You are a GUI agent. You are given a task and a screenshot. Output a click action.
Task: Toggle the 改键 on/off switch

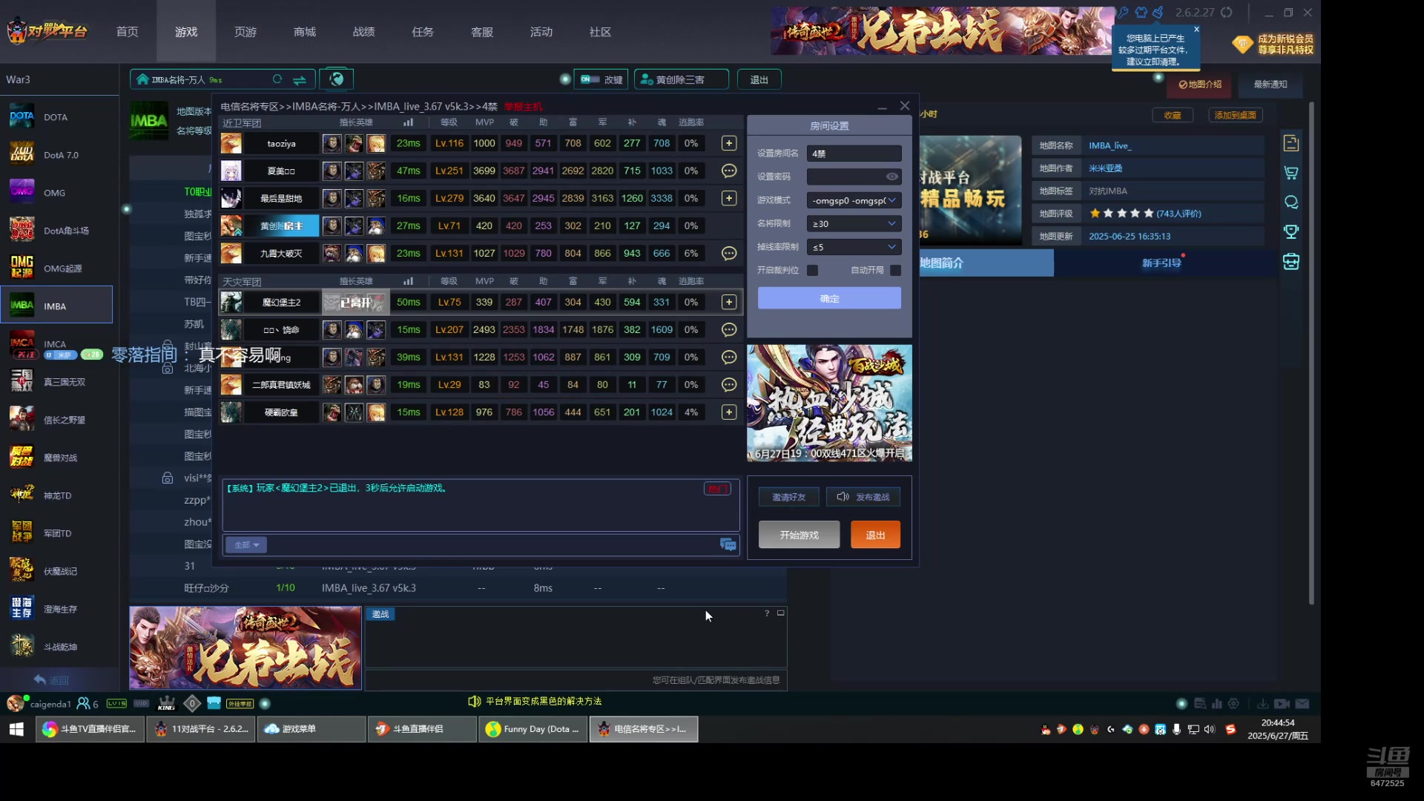[x=590, y=79]
